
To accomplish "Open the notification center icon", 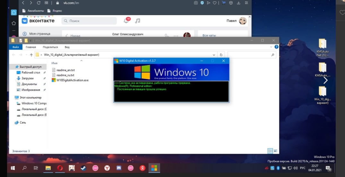I will [329, 169].
